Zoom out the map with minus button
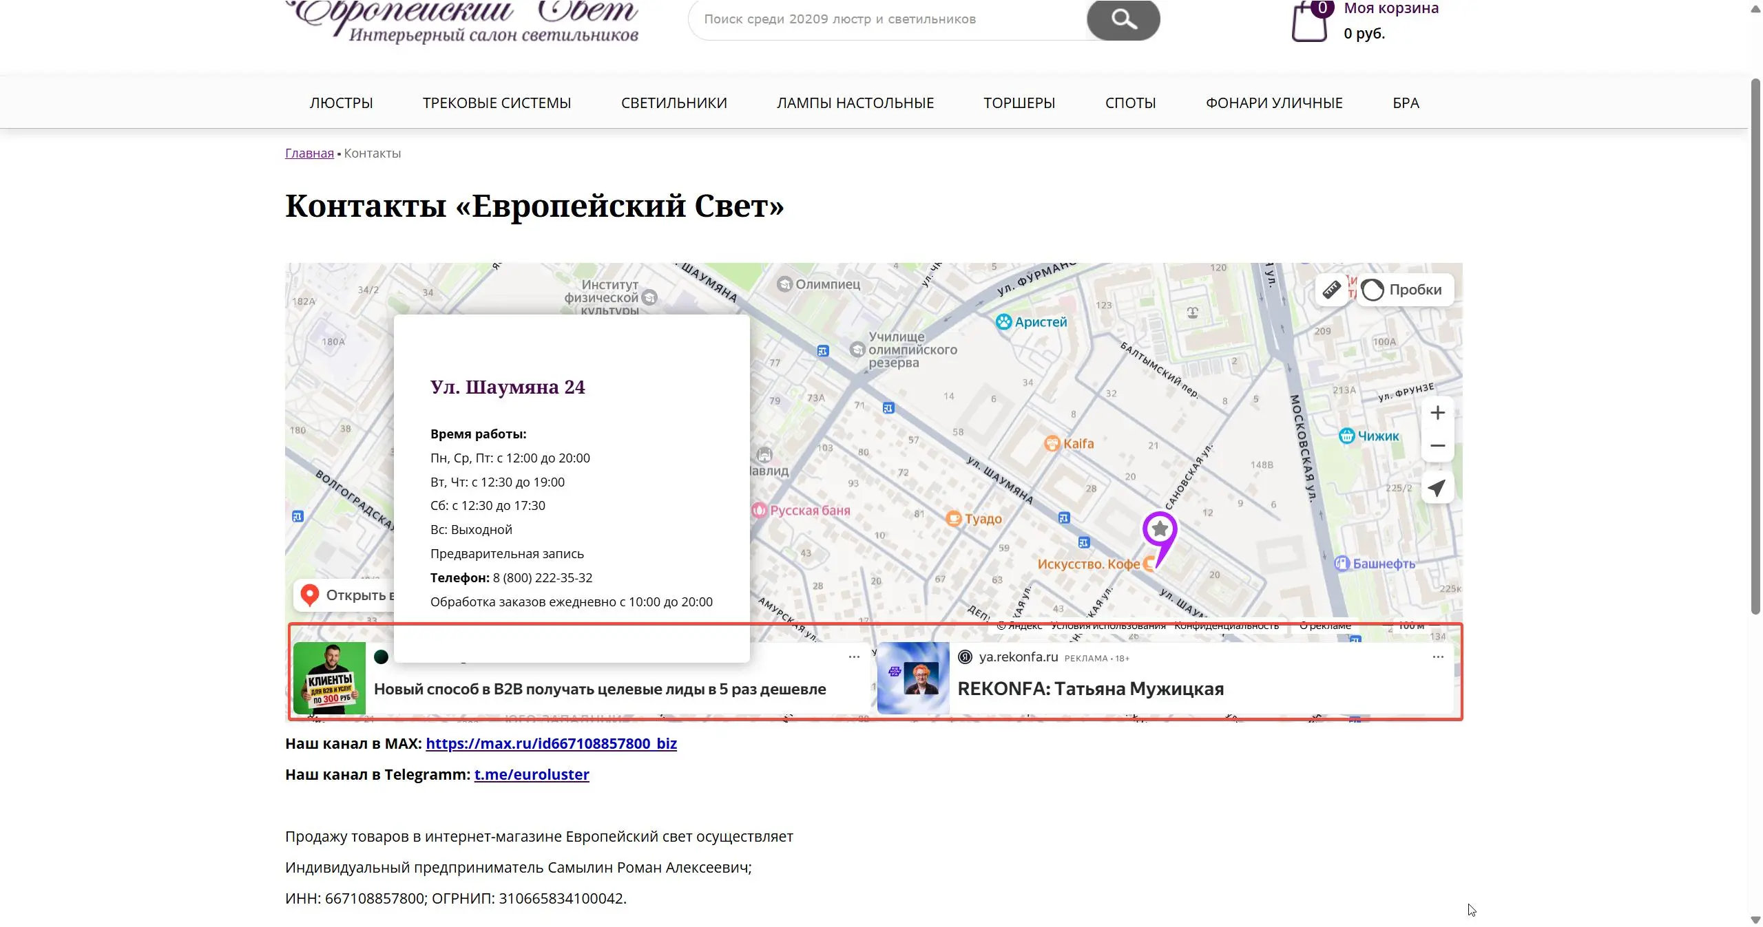This screenshot has height=927, width=1763. 1437,446
